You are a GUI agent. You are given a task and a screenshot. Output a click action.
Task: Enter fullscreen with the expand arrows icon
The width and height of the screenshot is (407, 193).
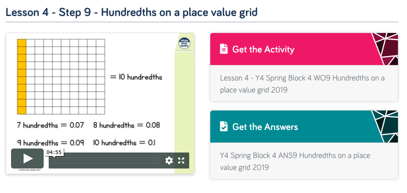pos(181,160)
